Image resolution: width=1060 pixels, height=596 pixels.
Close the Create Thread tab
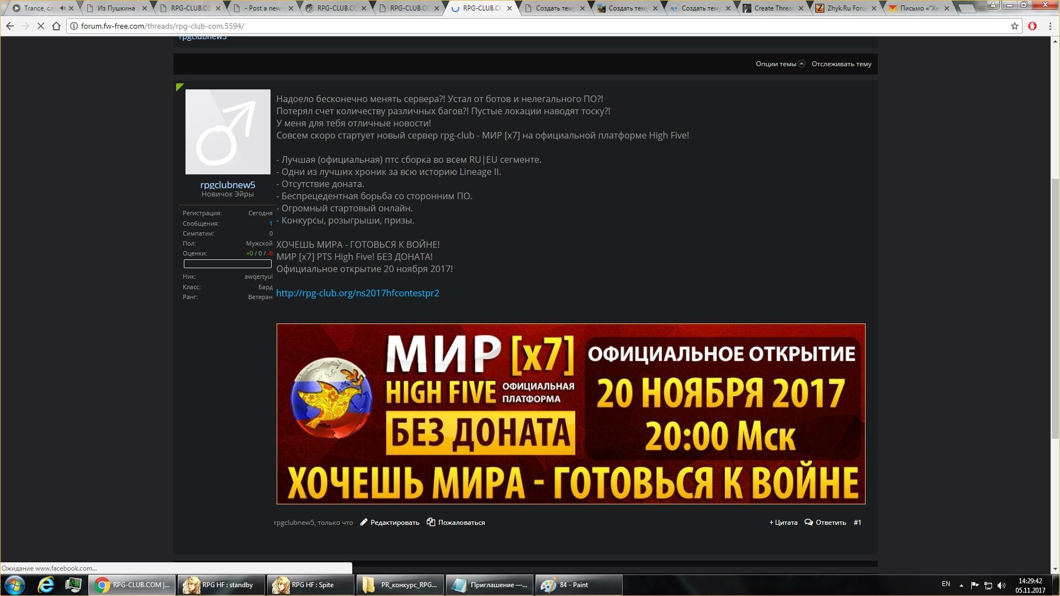(x=801, y=8)
